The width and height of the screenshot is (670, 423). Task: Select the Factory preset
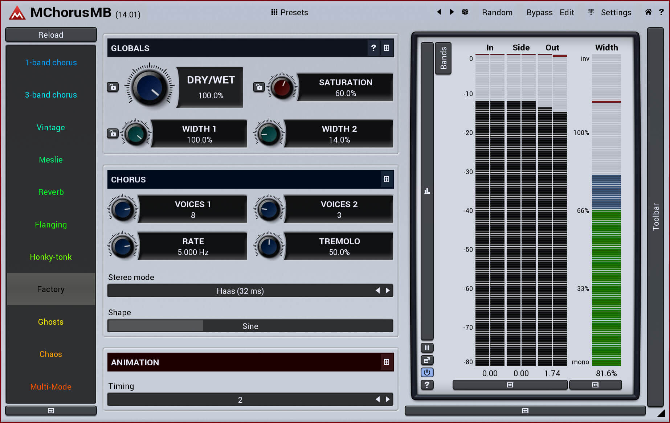click(x=51, y=289)
